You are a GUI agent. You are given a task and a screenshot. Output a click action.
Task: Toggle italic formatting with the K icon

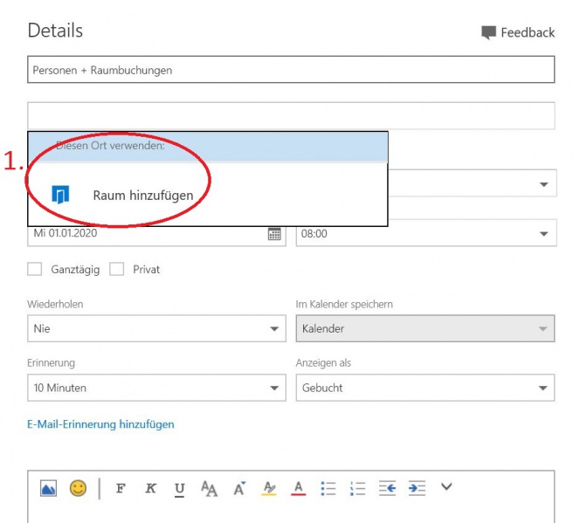[x=150, y=488]
